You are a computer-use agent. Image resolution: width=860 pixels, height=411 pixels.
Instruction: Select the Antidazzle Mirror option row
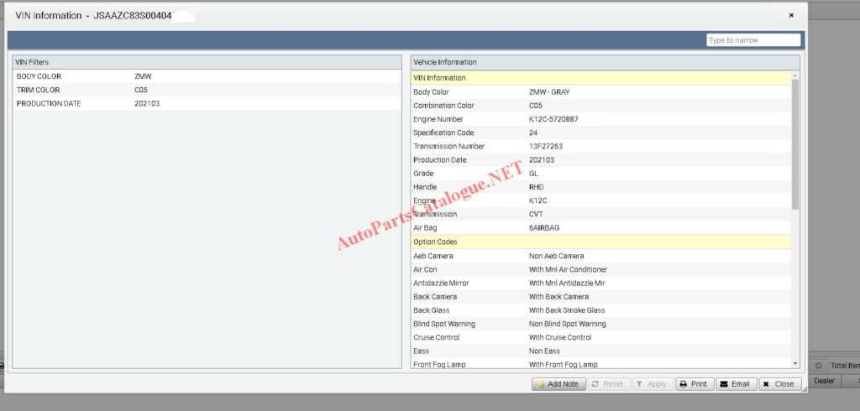(x=601, y=284)
